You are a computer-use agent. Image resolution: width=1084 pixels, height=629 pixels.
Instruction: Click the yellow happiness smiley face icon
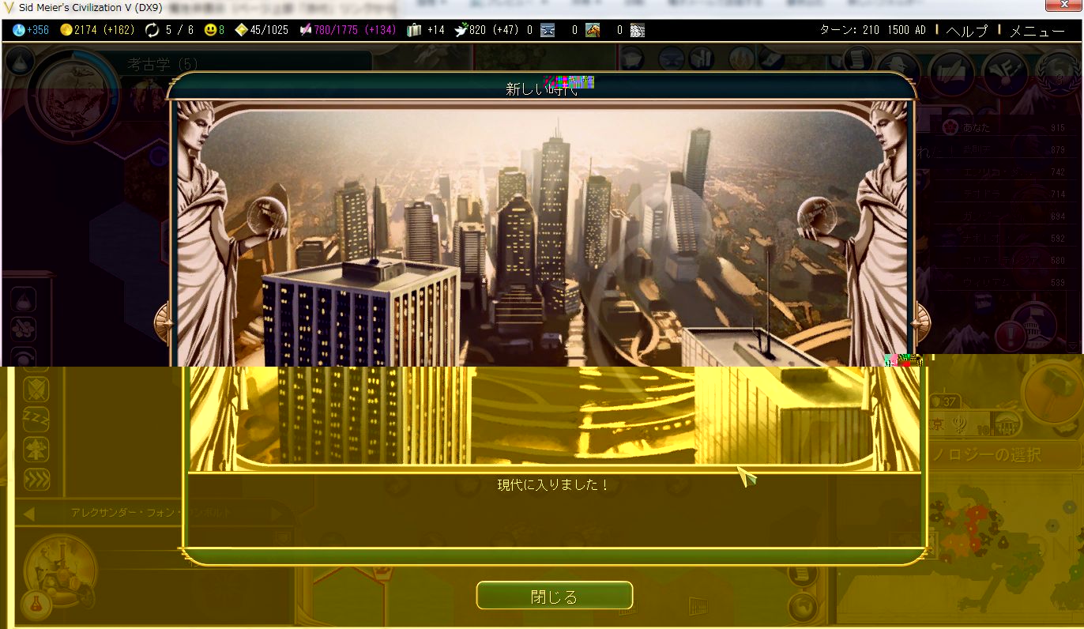(210, 31)
